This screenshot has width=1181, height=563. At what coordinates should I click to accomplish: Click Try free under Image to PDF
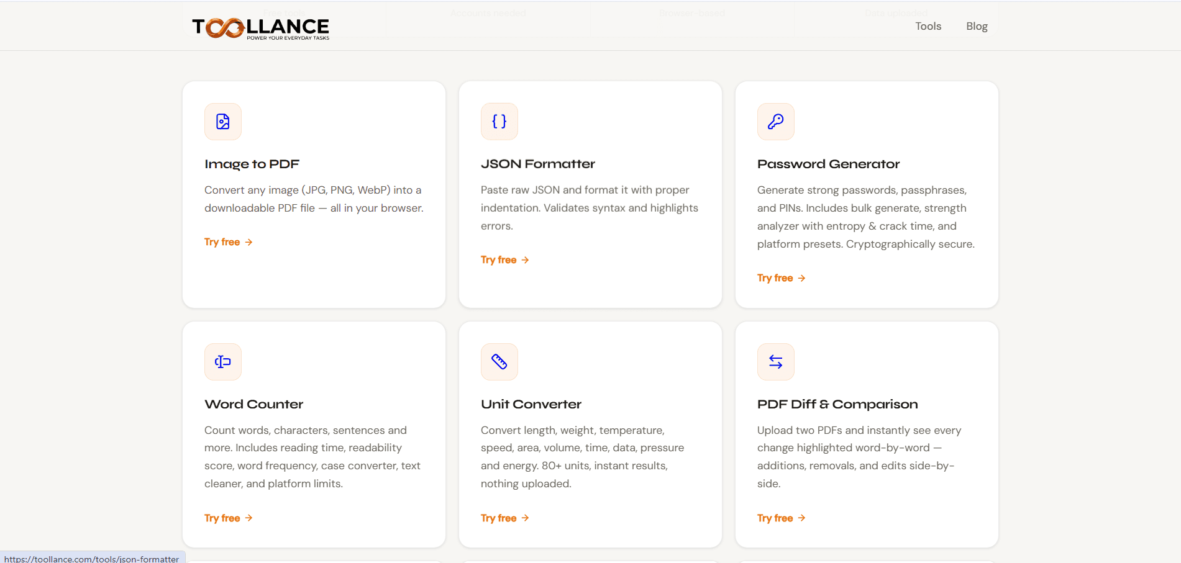coord(229,242)
